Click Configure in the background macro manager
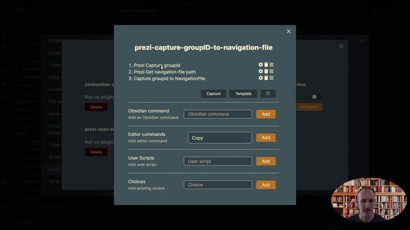 pos(309,107)
